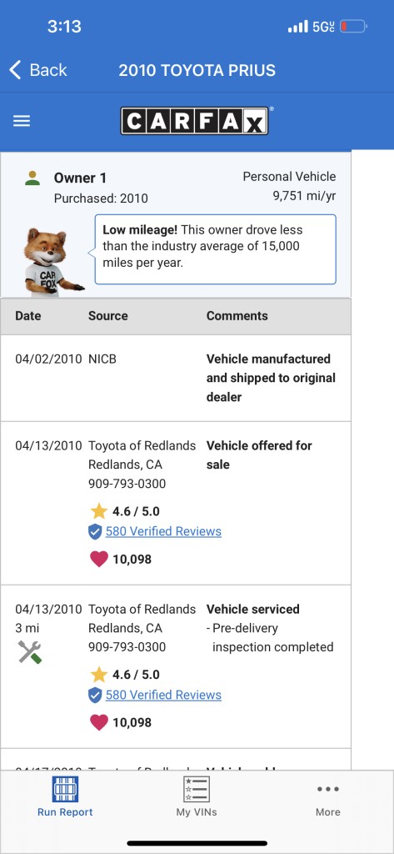Tap the 909-793-0300 phone number in sale entry

click(x=127, y=484)
